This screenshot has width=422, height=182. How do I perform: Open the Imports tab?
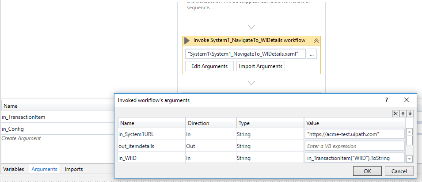(x=74, y=169)
